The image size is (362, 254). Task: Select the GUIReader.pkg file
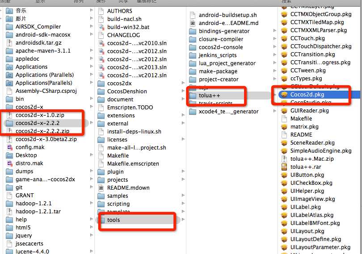point(310,111)
